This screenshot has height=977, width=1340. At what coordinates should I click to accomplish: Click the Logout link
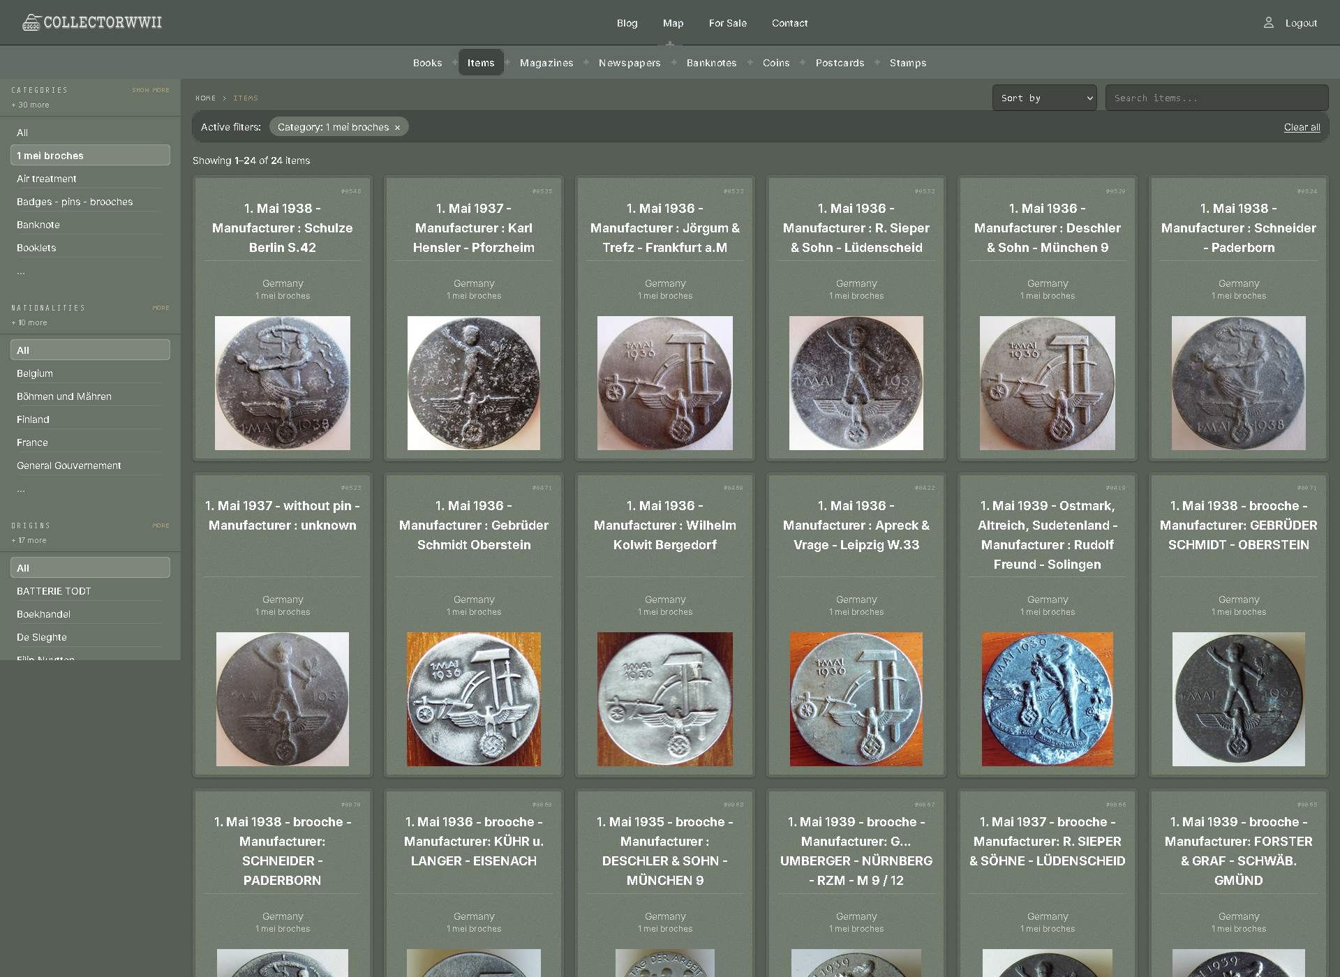pyautogui.click(x=1301, y=23)
